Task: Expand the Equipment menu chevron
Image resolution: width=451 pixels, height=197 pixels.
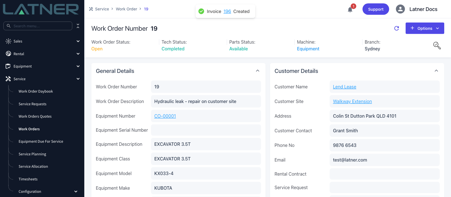Action: coord(78,66)
